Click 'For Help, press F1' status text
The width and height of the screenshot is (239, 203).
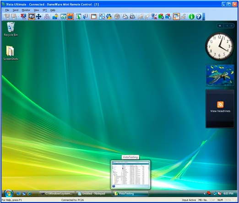(12, 200)
